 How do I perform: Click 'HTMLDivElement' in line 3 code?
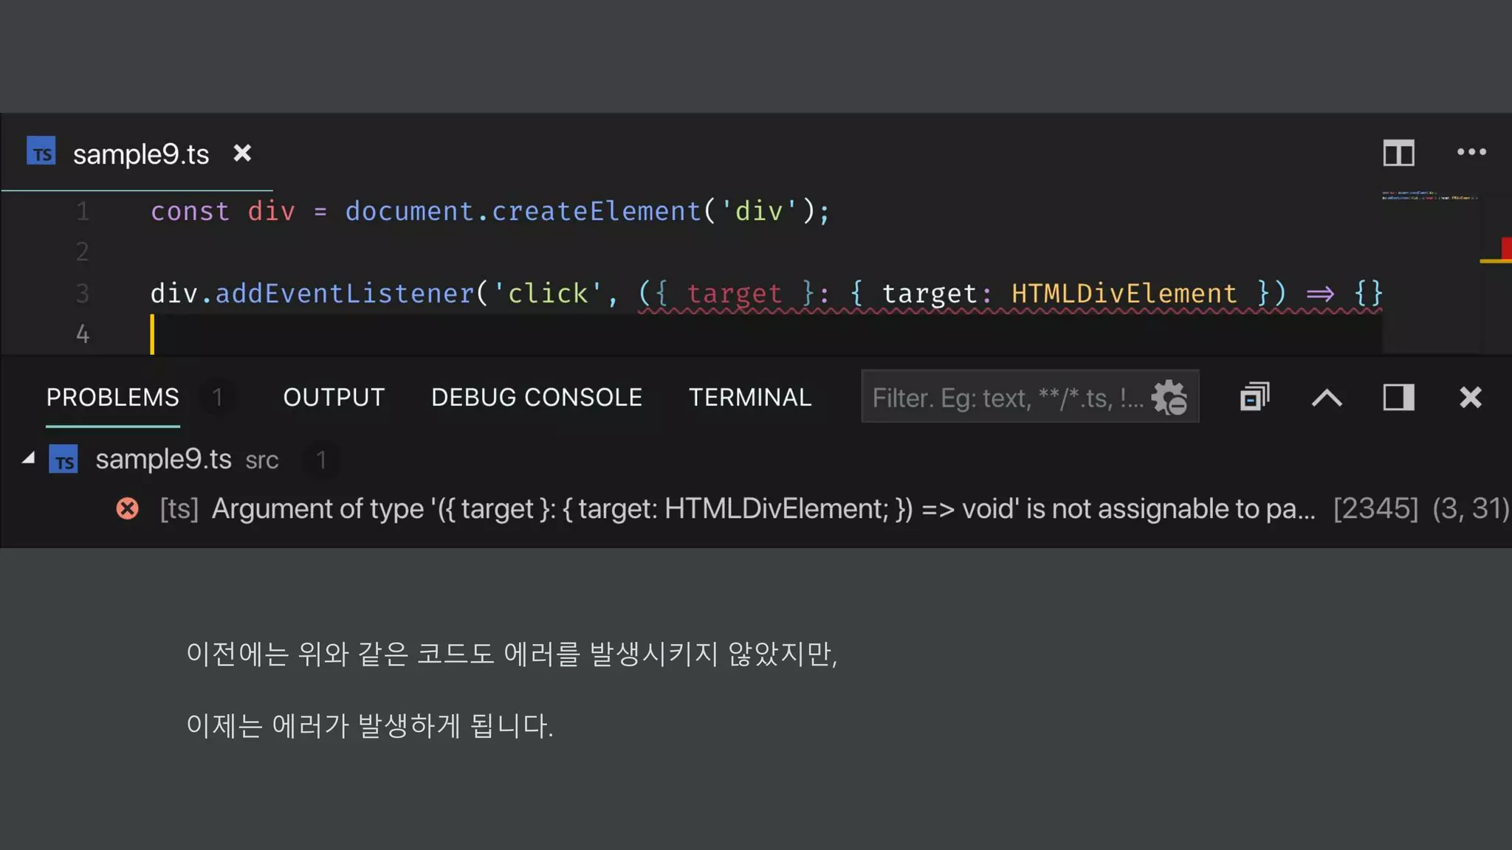pos(1124,293)
